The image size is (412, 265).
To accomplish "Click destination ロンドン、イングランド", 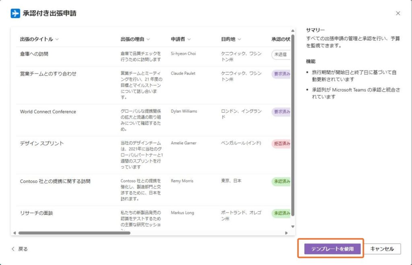I will tap(241, 114).
